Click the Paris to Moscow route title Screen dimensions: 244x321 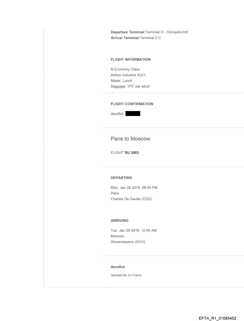pos(130,139)
